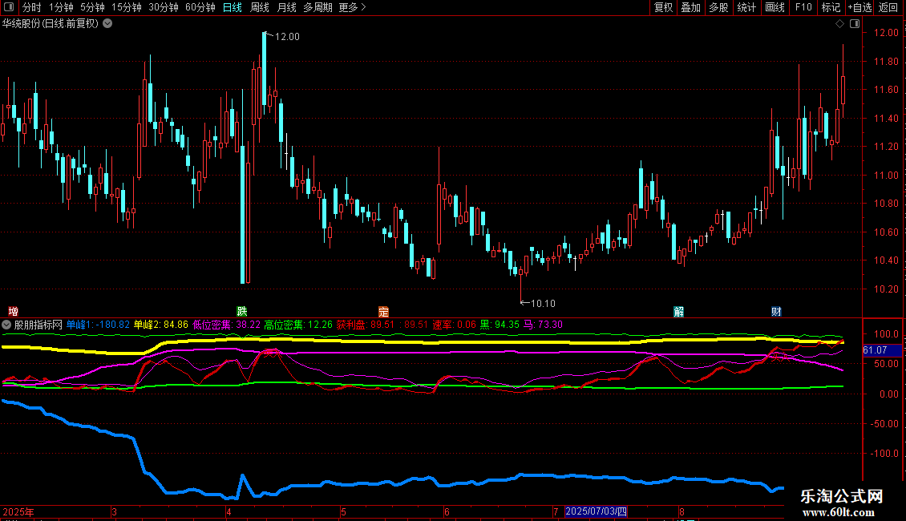Click the 财 event marker icon
The image size is (906, 521).
tap(776, 311)
